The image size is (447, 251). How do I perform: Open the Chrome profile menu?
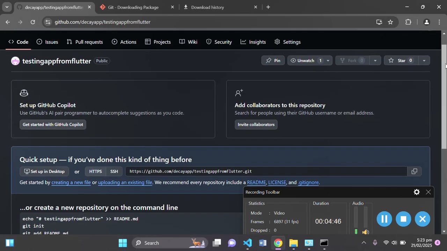pos(426,22)
